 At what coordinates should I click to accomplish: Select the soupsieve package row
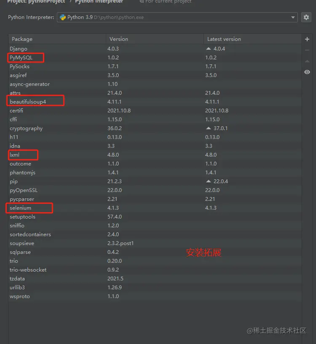[x=155, y=243]
